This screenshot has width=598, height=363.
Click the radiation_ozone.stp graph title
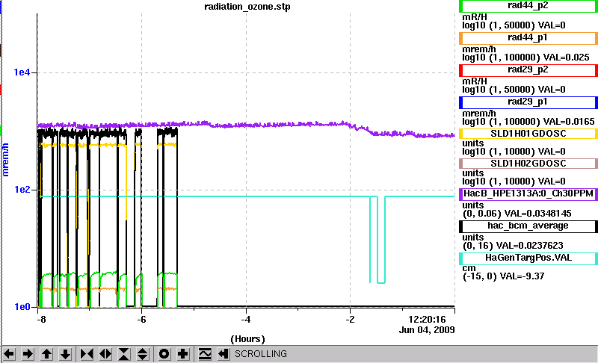coord(247,7)
